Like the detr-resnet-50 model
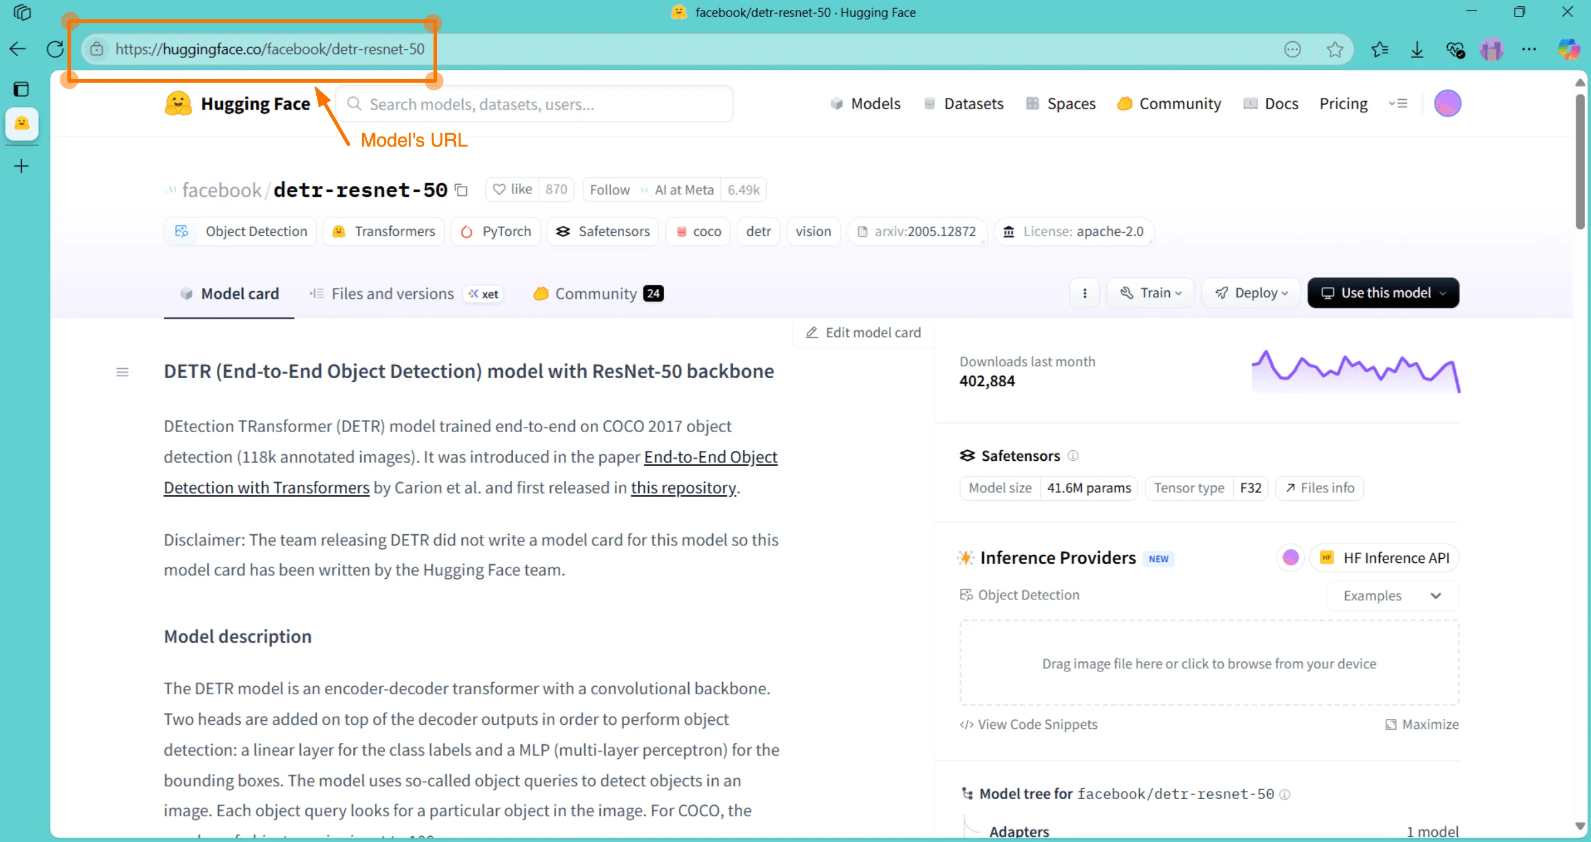This screenshot has width=1591, height=842. tap(513, 189)
